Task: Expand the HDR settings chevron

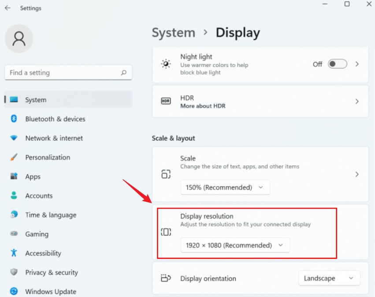Action: [357, 102]
